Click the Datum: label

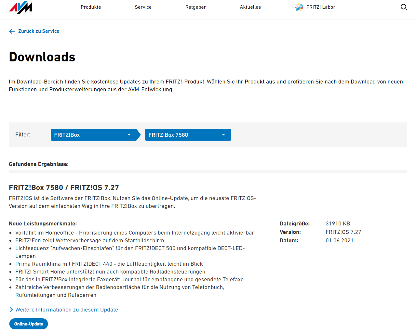pos(289,240)
